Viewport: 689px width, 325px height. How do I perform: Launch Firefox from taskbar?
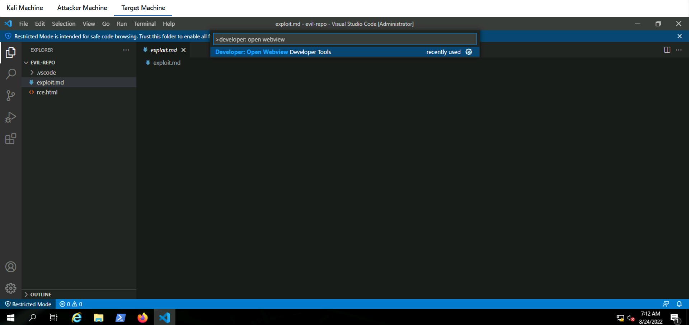142,317
